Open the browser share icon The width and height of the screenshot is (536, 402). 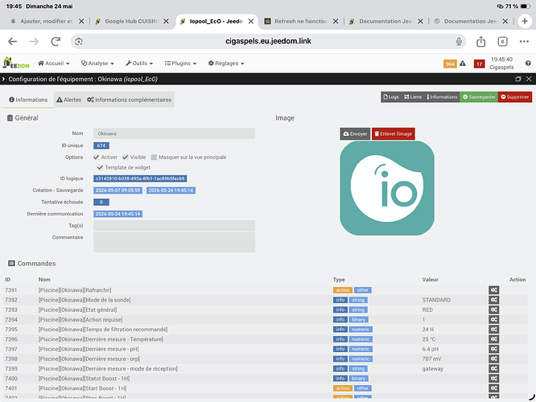point(481,41)
